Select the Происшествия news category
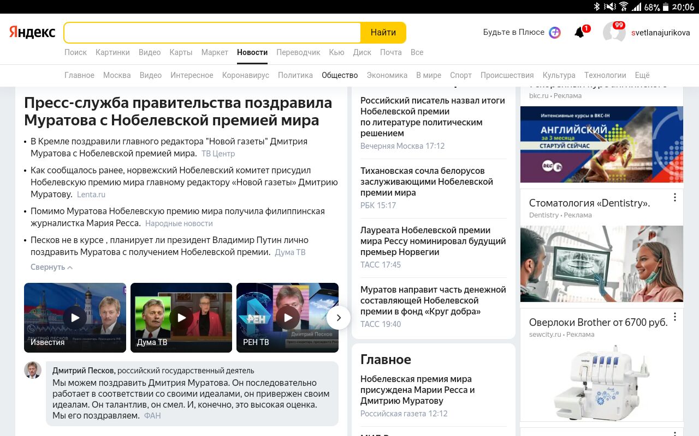 (x=507, y=75)
